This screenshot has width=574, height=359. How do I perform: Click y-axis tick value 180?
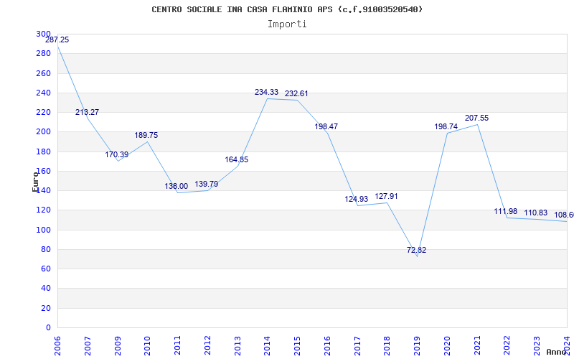(x=44, y=151)
